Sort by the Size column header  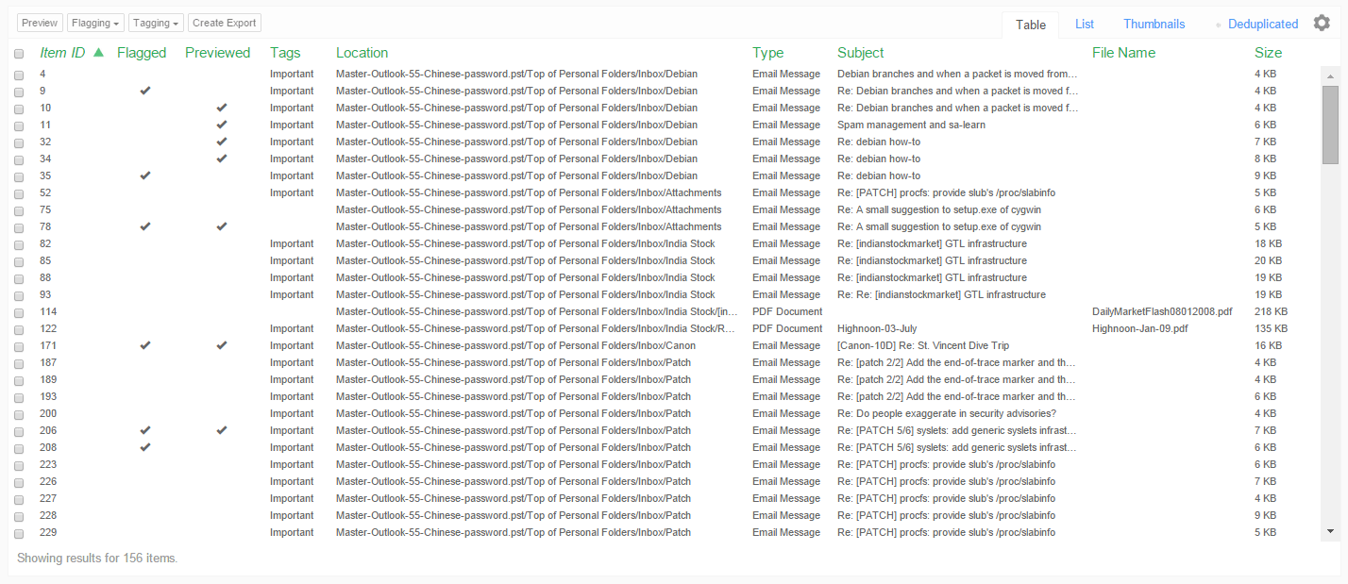1268,53
